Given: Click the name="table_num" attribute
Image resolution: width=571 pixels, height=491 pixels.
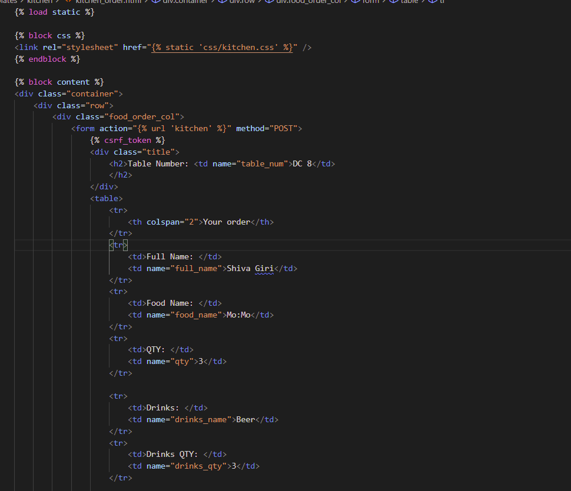Looking at the screenshot, I should [250, 163].
